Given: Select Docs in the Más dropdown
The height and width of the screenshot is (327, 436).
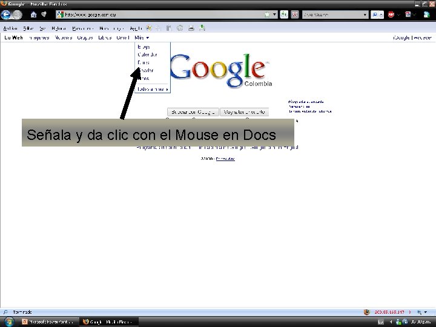Looking at the screenshot, I should tap(143, 62).
